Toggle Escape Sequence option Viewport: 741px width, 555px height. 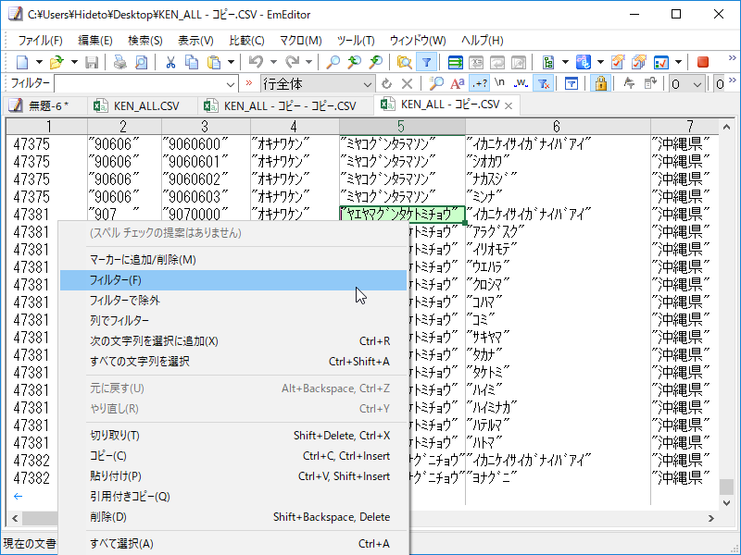point(499,84)
